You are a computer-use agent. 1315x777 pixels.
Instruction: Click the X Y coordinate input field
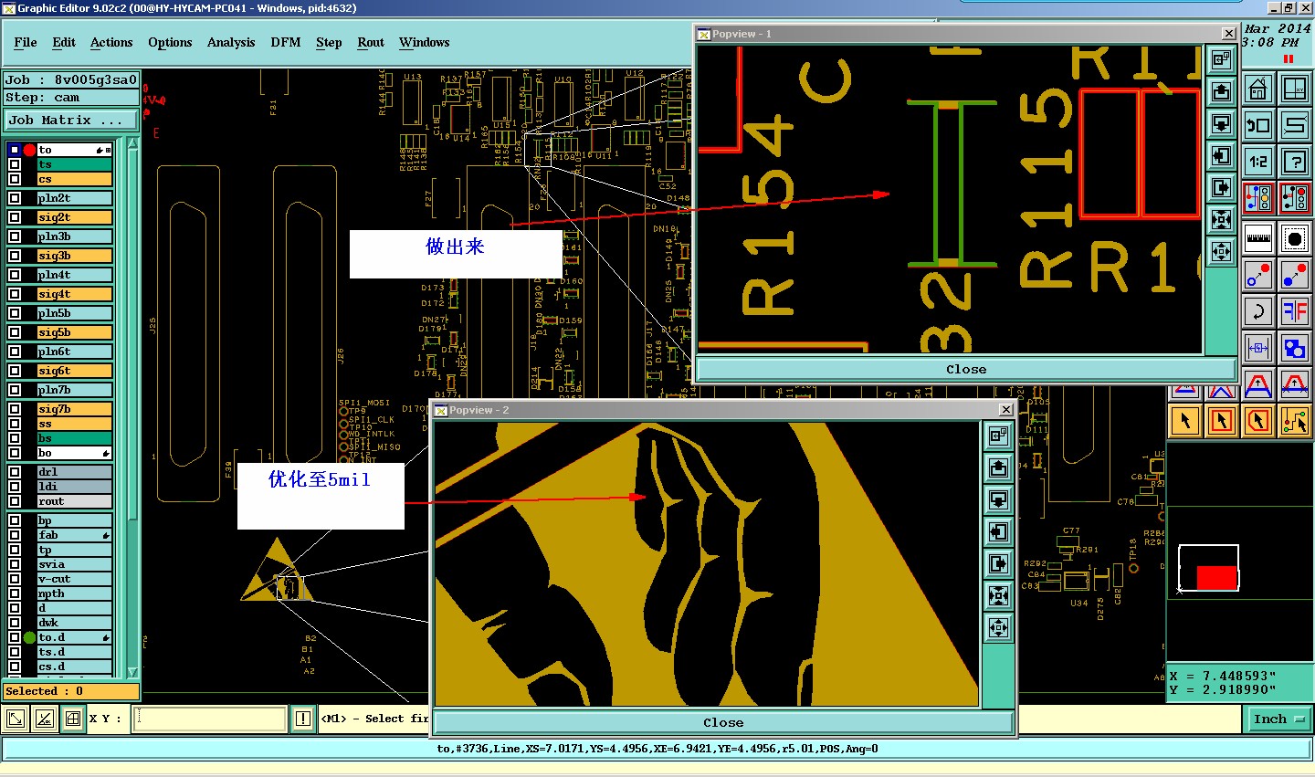(210, 719)
